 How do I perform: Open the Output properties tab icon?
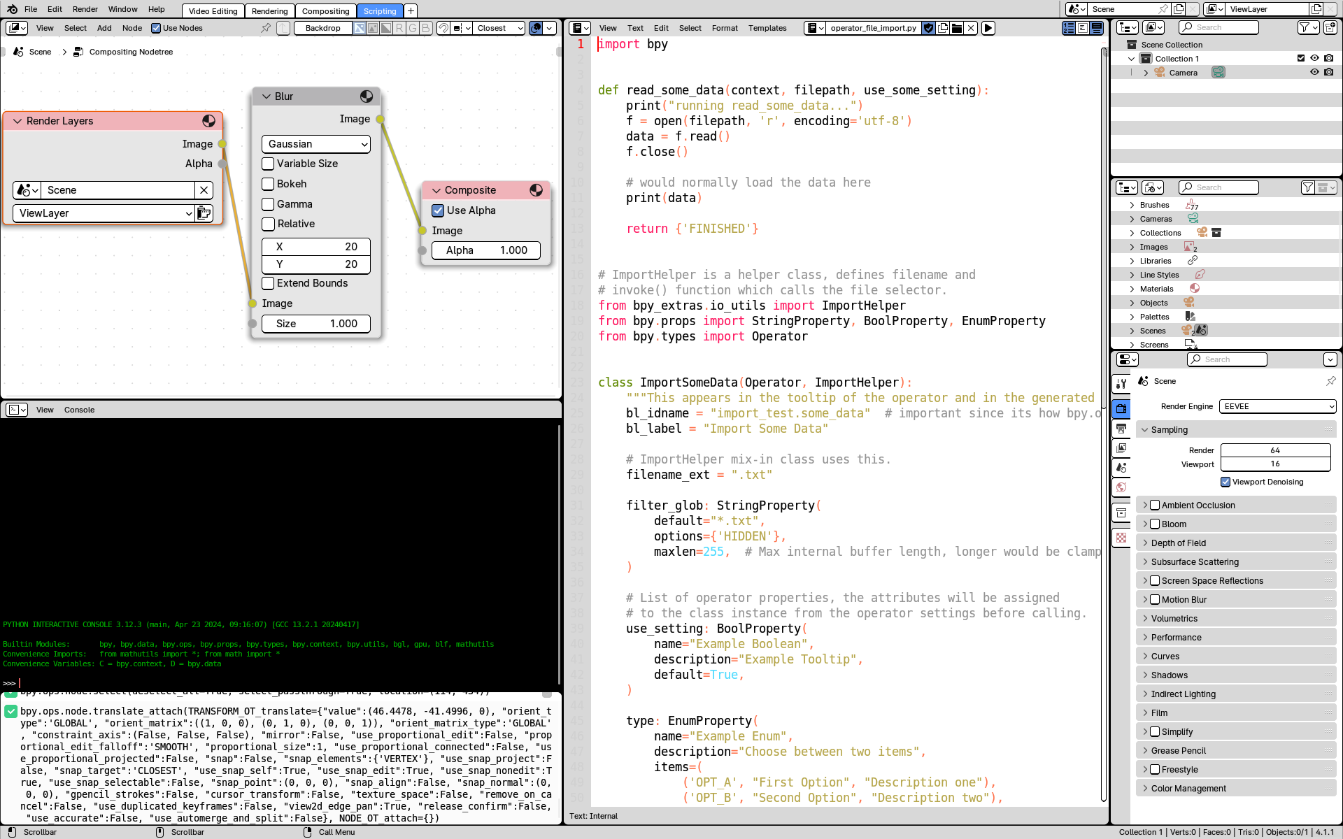click(x=1121, y=429)
